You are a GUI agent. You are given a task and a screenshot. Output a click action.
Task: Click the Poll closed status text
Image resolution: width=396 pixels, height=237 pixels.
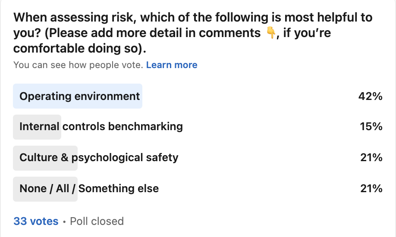point(97,221)
